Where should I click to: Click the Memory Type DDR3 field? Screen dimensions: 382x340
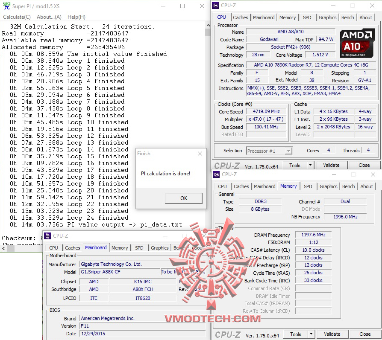[x=260, y=201]
